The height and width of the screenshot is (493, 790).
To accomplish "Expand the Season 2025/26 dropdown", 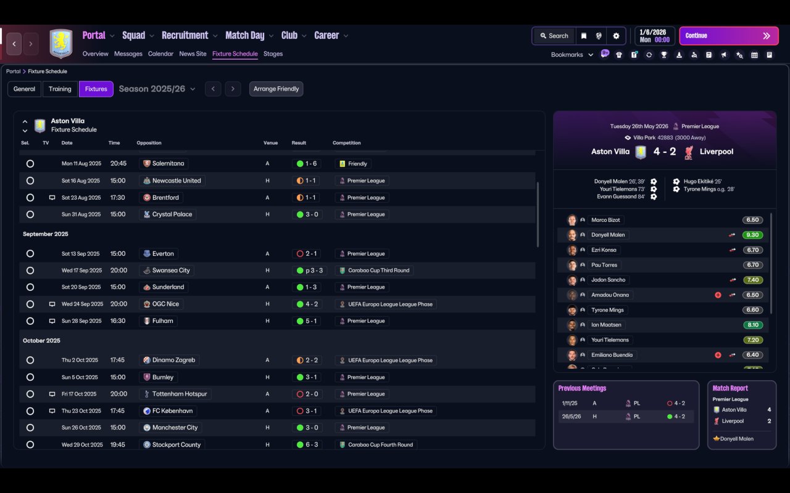I will click(157, 89).
